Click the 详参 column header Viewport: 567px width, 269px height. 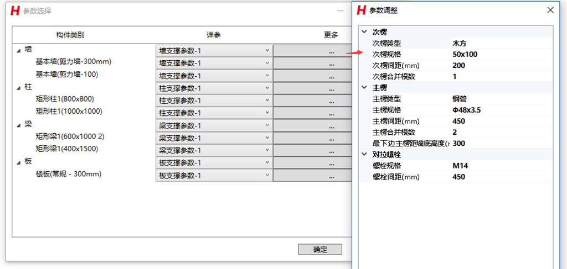214,35
